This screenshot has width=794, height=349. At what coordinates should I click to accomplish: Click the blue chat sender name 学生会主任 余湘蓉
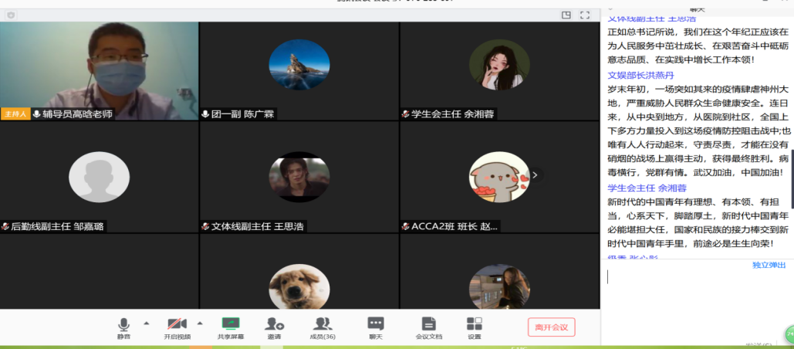647,188
